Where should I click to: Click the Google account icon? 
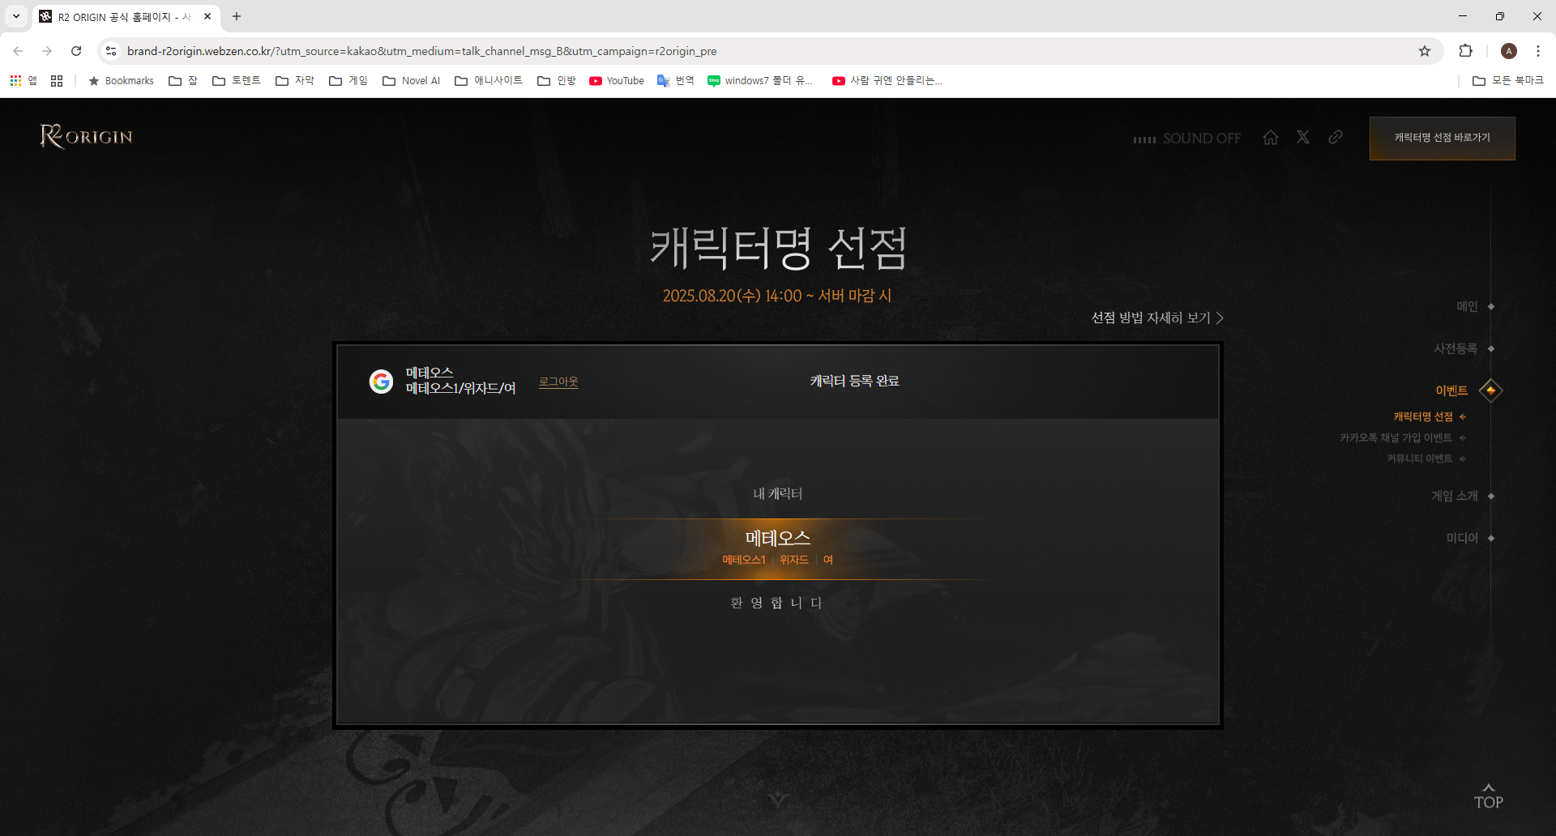point(381,381)
